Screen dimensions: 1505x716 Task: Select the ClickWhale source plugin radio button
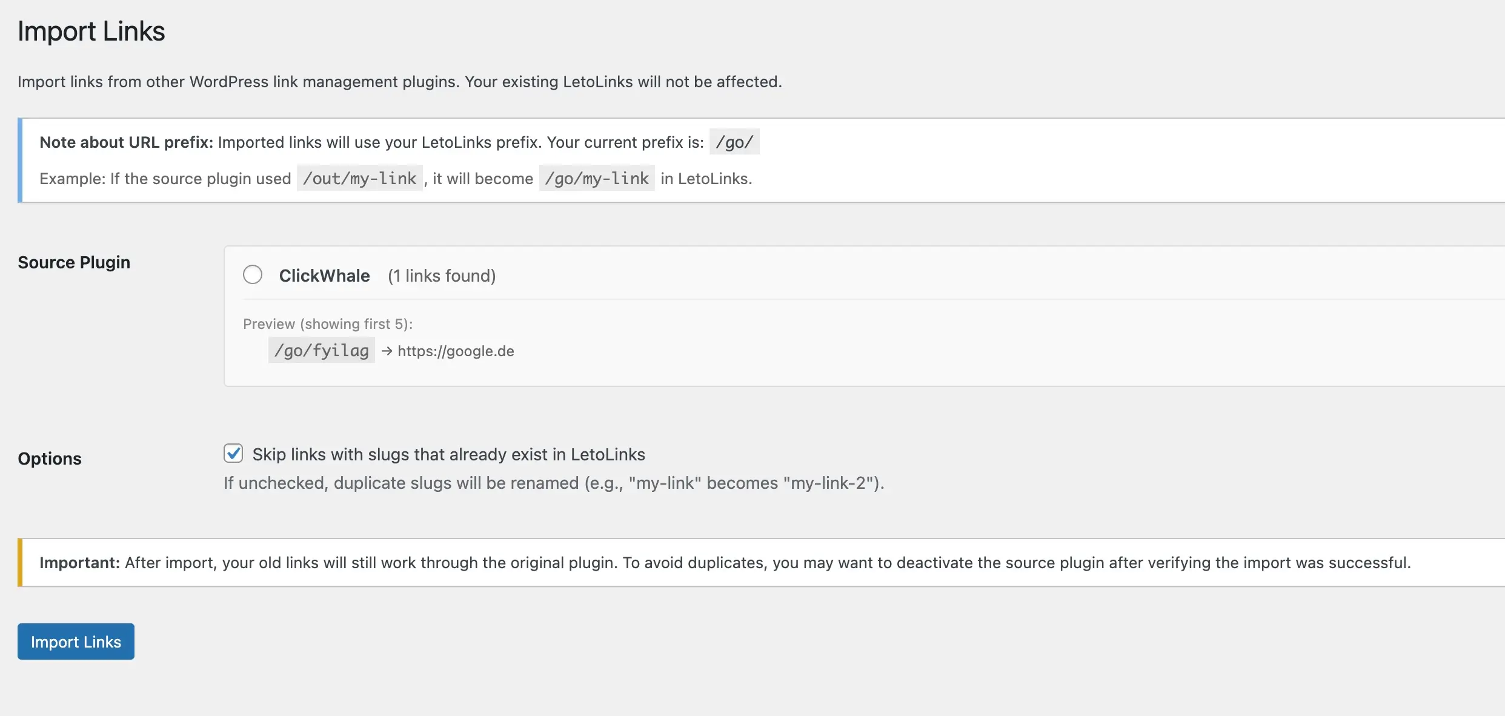[253, 274]
